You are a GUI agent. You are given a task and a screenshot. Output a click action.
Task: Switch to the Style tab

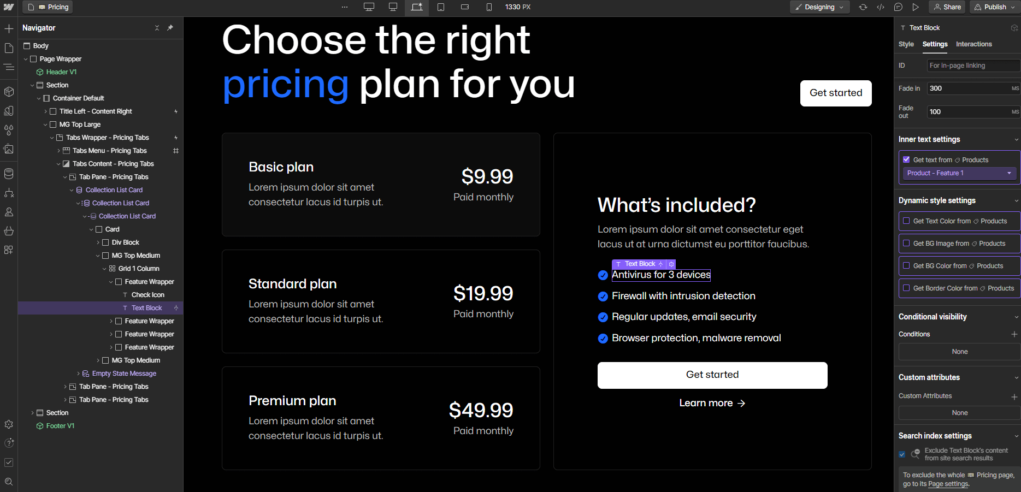906,44
